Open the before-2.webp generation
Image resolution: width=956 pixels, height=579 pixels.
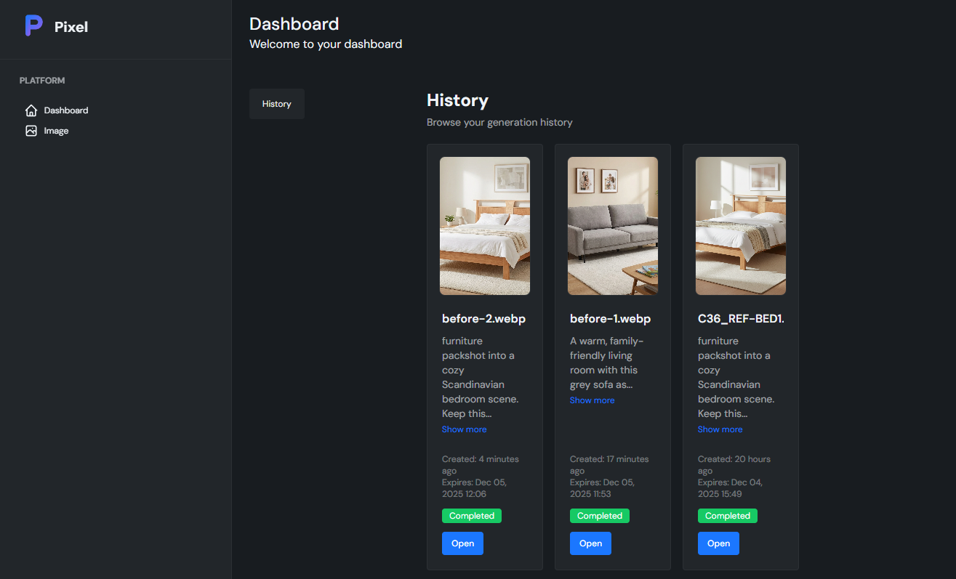pos(462,543)
